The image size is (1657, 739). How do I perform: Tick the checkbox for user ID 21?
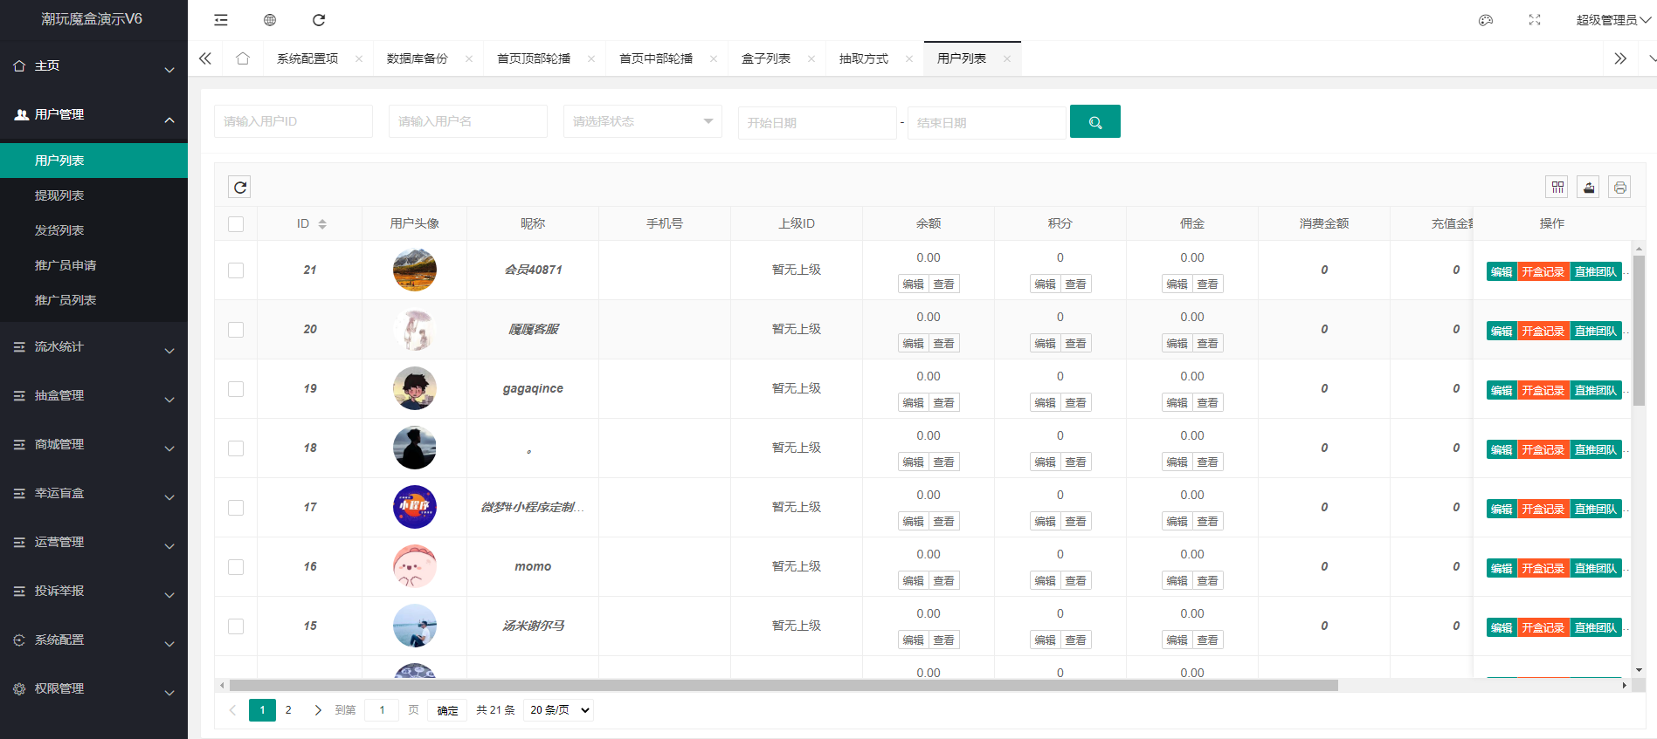pyautogui.click(x=236, y=270)
